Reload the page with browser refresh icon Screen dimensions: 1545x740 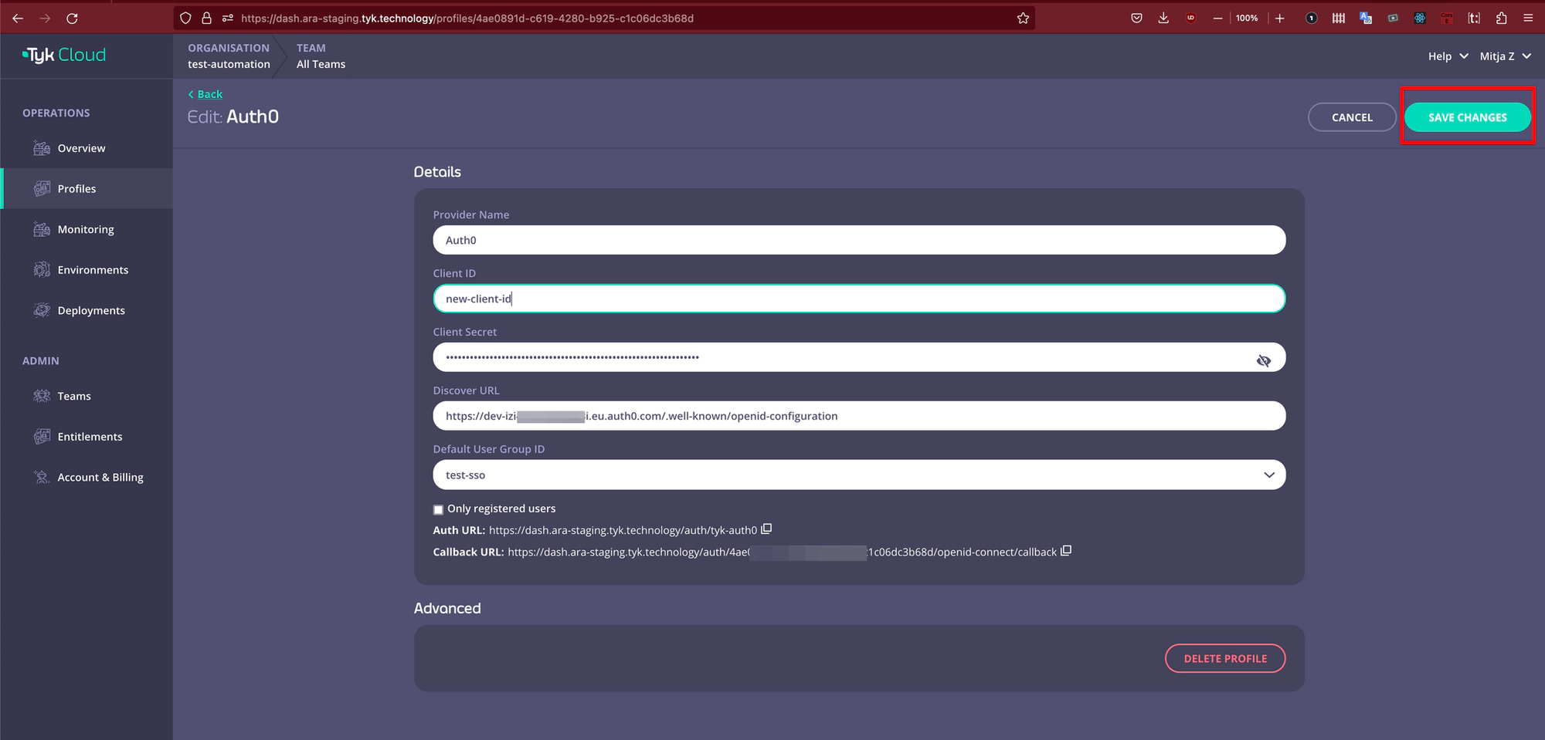[x=72, y=18]
